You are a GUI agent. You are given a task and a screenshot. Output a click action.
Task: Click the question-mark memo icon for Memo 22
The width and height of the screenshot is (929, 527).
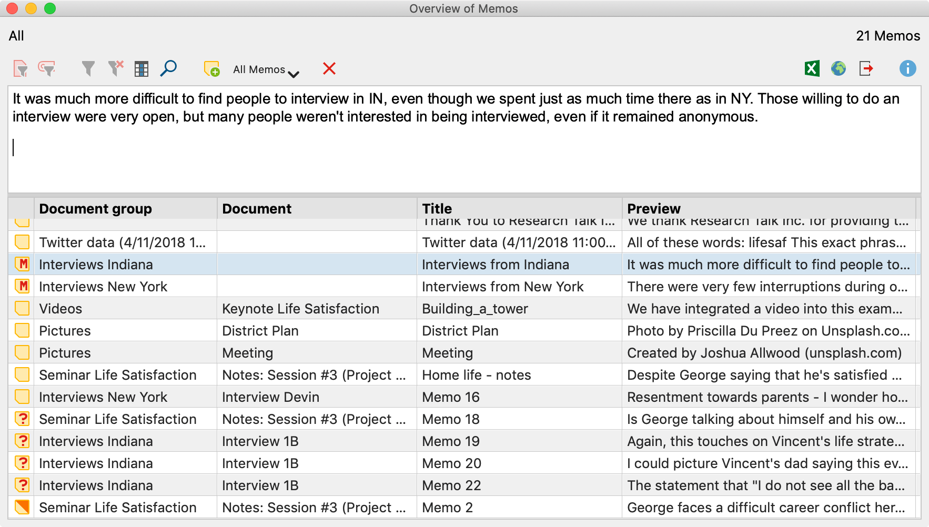[x=22, y=485]
